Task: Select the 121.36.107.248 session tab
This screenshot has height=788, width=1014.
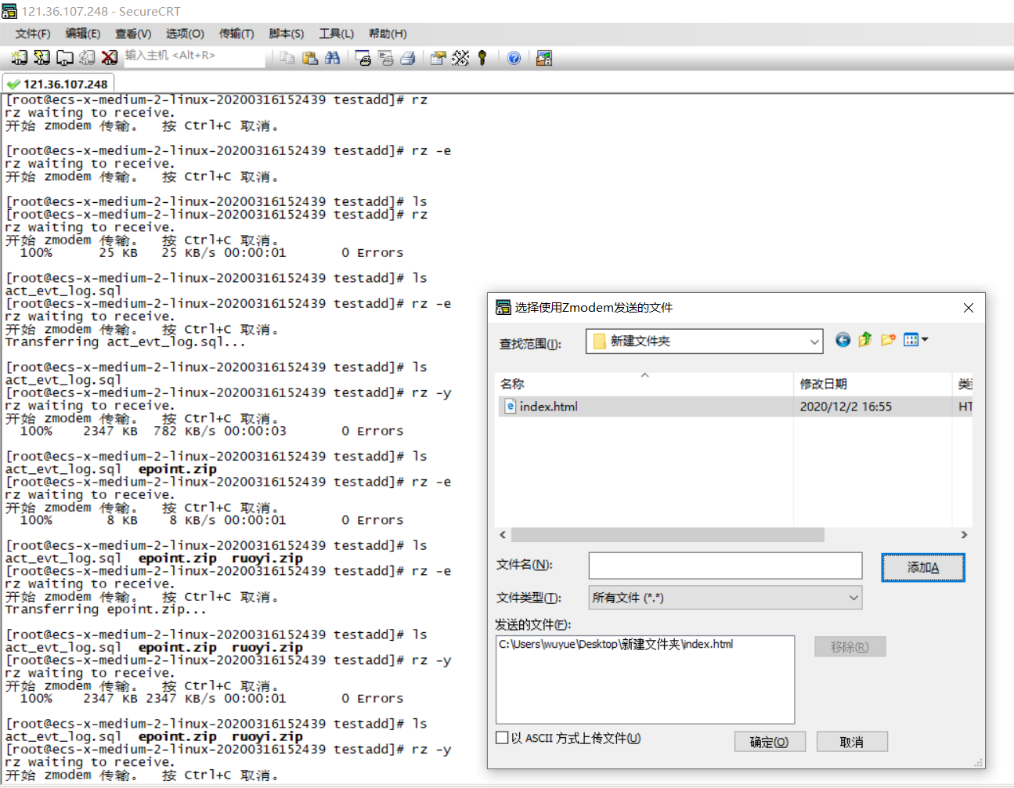Action: pyautogui.click(x=59, y=83)
